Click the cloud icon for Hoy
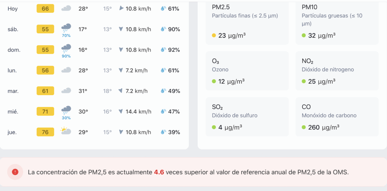Viewport: 387px width, 191px height. click(x=66, y=8)
